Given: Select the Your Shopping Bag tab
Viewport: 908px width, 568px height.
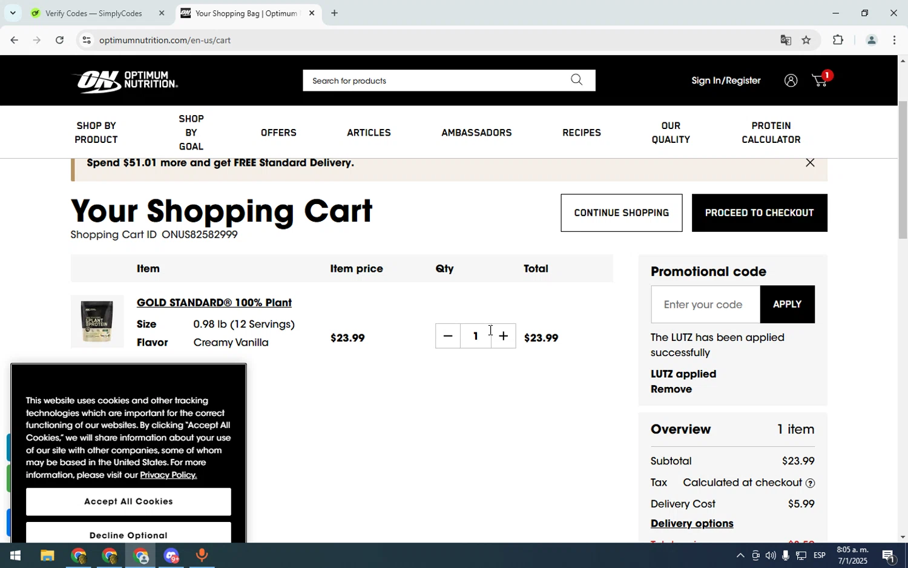Looking at the screenshot, I should 248,13.
